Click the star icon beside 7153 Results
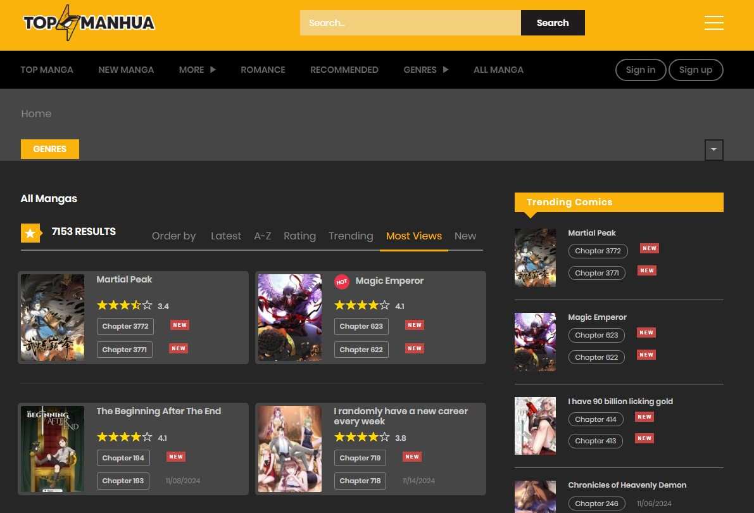This screenshot has height=513, width=754. (x=30, y=233)
